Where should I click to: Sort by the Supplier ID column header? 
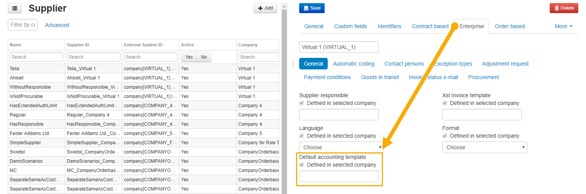coord(93,45)
